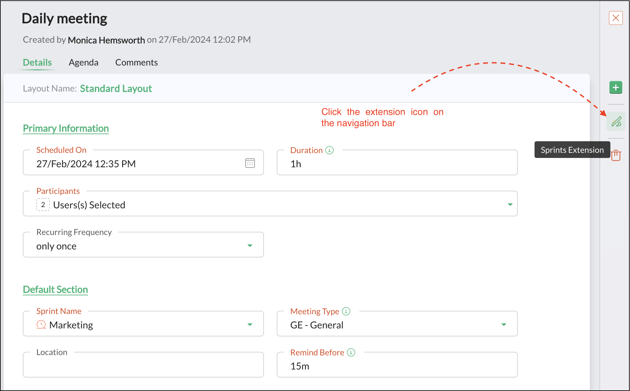630x391 pixels.
Task: Click the Primary Information section heading
Action: pyautogui.click(x=66, y=128)
